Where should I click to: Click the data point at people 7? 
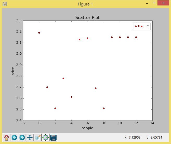coord(95,88)
